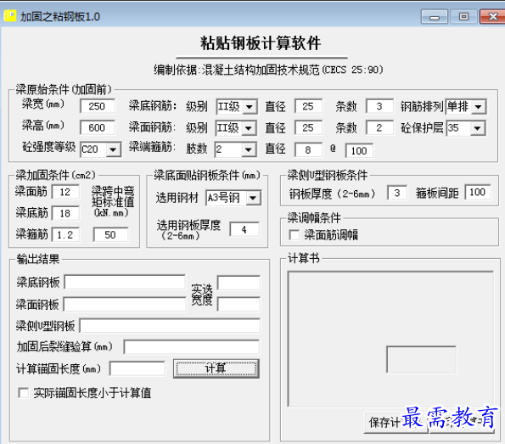The image size is (505, 444).
Task: Click 梁底钢板 output field
Action: [x=125, y=282]
